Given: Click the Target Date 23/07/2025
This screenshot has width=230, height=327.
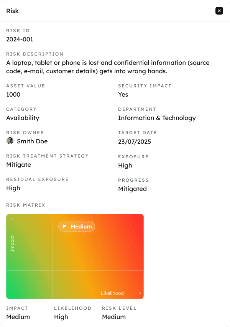Looking at the screenshot, I should pos(133,141).
